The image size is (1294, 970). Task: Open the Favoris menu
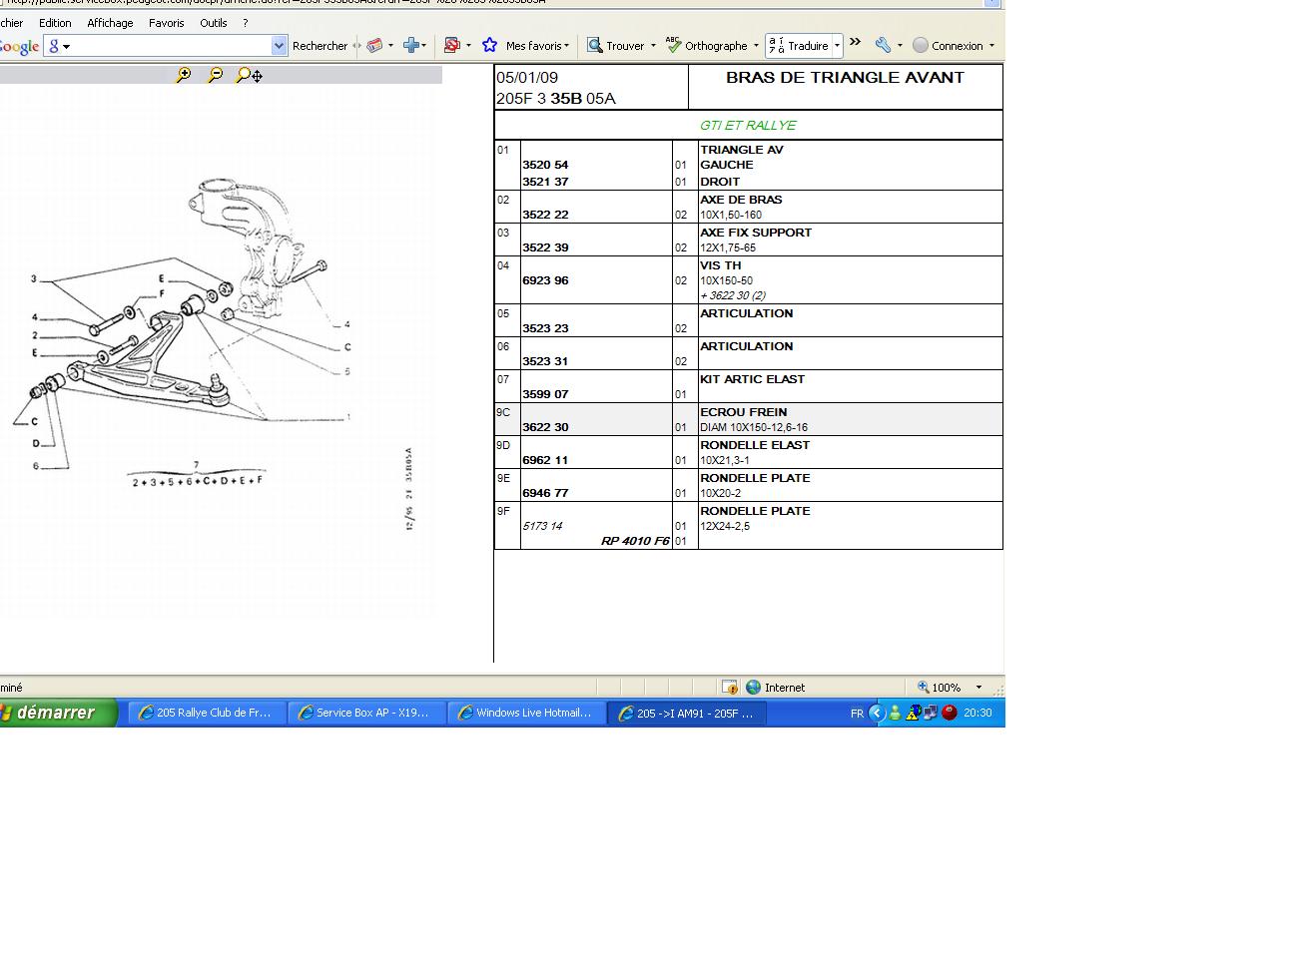167,23
